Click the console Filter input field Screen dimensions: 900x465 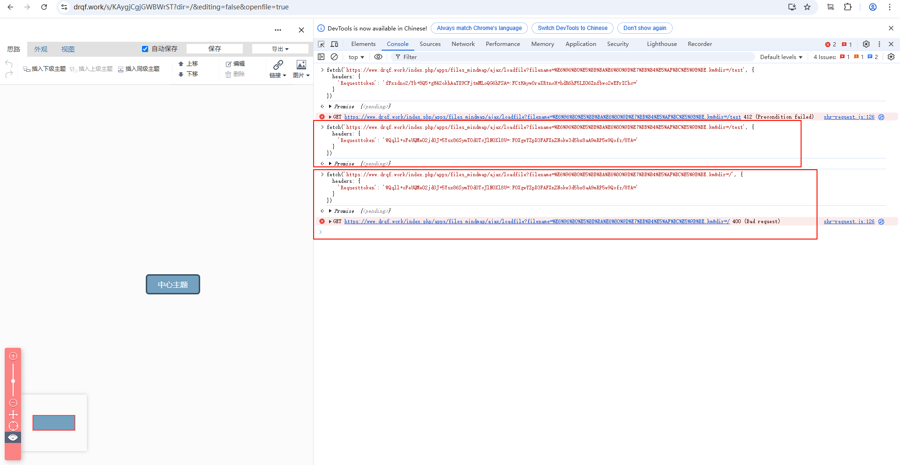click(x=573, y=57)
